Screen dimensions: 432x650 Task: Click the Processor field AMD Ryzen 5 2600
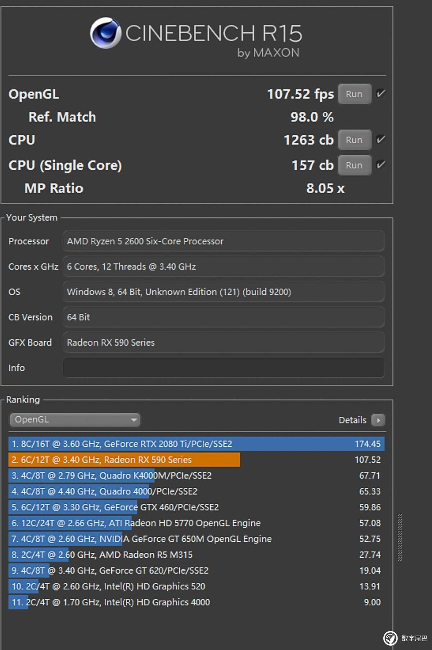(224, 241)
